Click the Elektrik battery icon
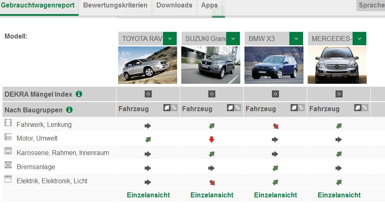The image size is (385, 209). point(8,179)
